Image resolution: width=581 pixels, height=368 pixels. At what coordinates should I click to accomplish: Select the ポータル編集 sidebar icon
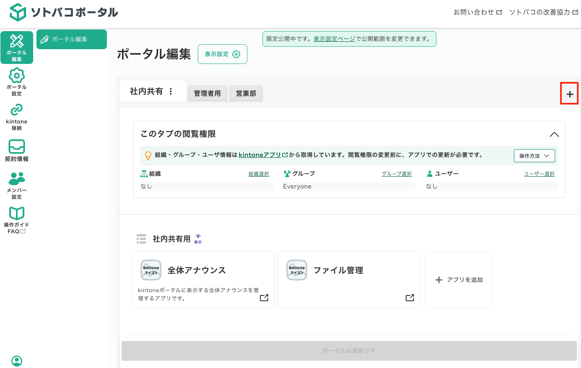pyautogui.click(x=16, y=47)
